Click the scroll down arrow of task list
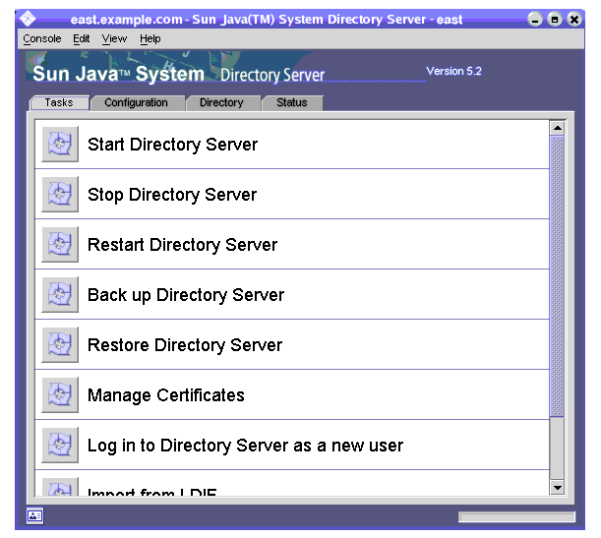The image size is (601, 538). coord(558,488)
